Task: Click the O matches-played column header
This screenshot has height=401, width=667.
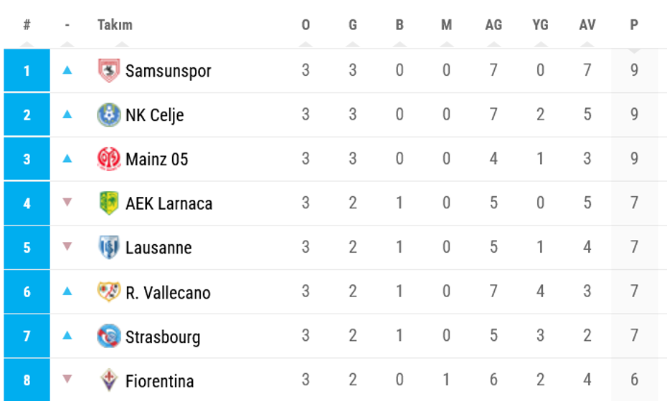Action: point(306,25)
